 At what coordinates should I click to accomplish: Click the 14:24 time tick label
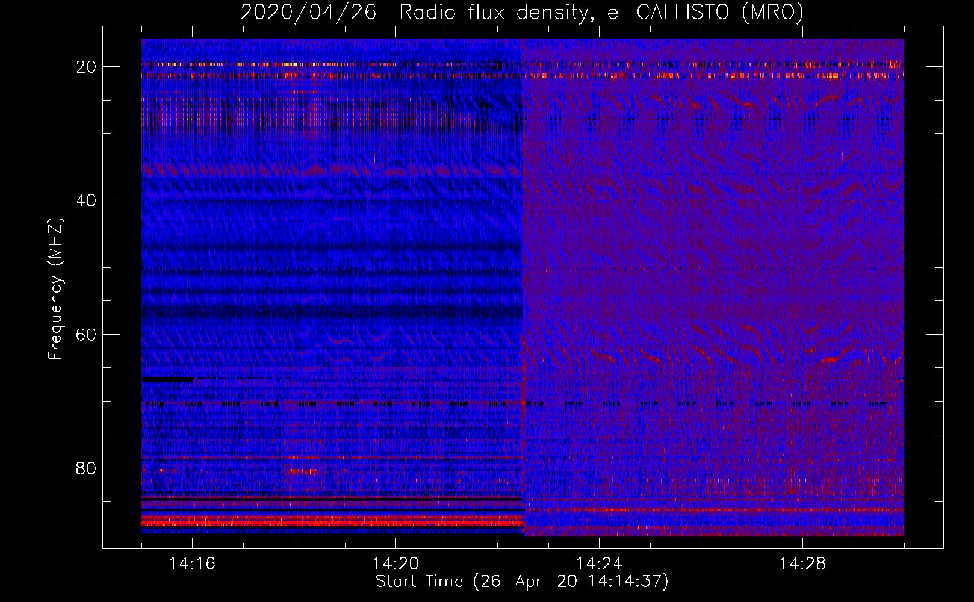[599, 563]
